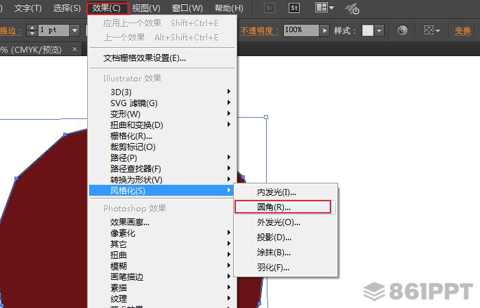Expand the 其它 submenu
This screenshot has width=480, height=308.
pos(163,244)
